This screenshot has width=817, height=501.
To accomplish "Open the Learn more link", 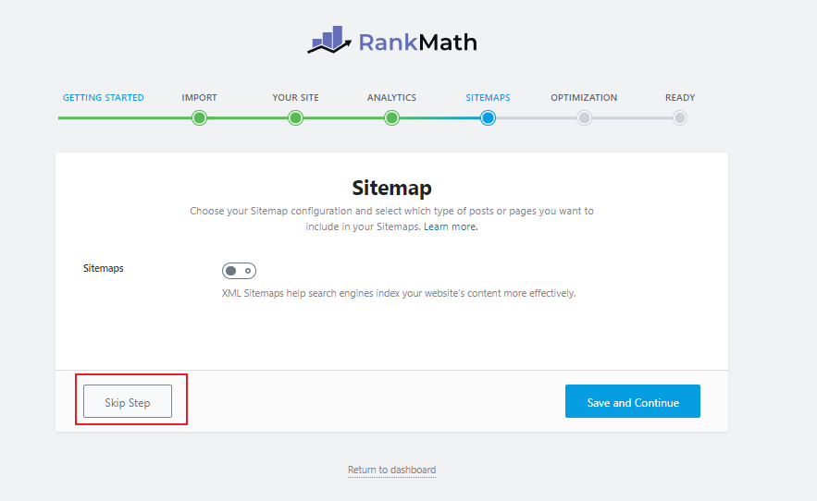I will 451,226.
